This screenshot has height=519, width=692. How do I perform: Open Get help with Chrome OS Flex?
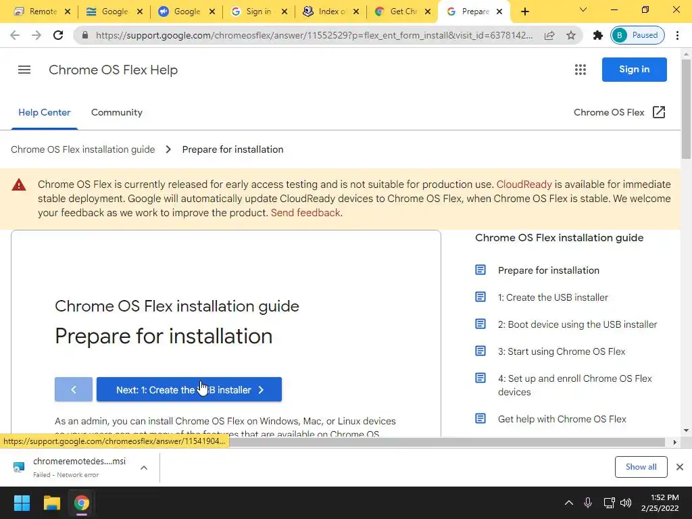[562, 419]
